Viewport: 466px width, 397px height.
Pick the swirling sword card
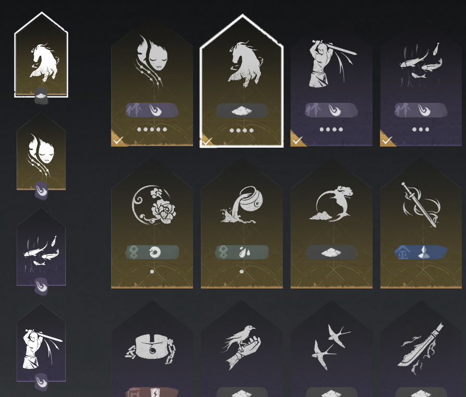421,224
